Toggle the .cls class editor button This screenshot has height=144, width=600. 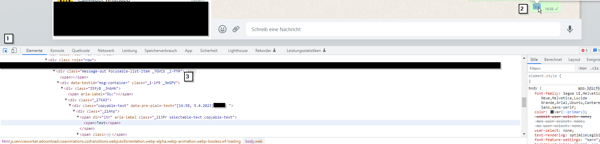point(595,69)
